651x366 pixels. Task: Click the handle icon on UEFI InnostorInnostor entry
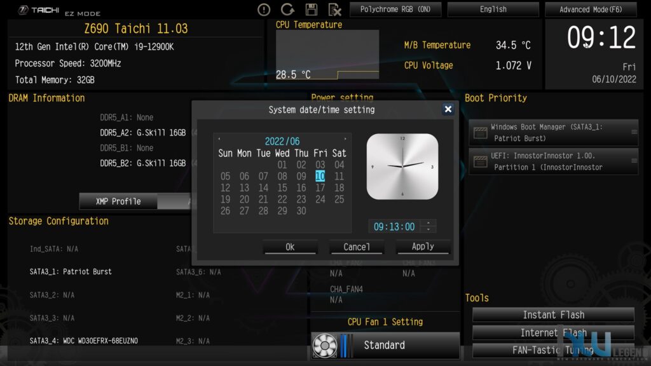(634, 161)
